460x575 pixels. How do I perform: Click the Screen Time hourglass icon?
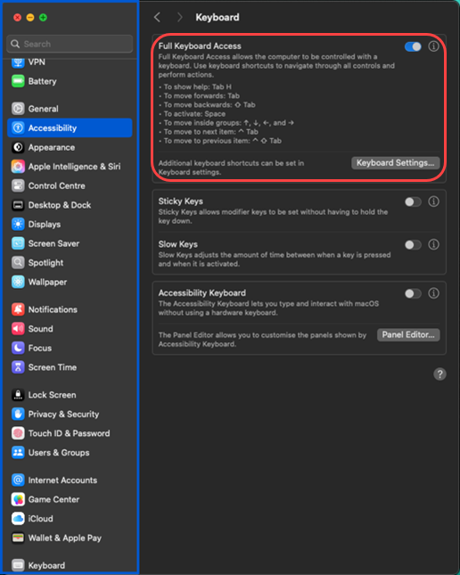[x=18, y=367]
